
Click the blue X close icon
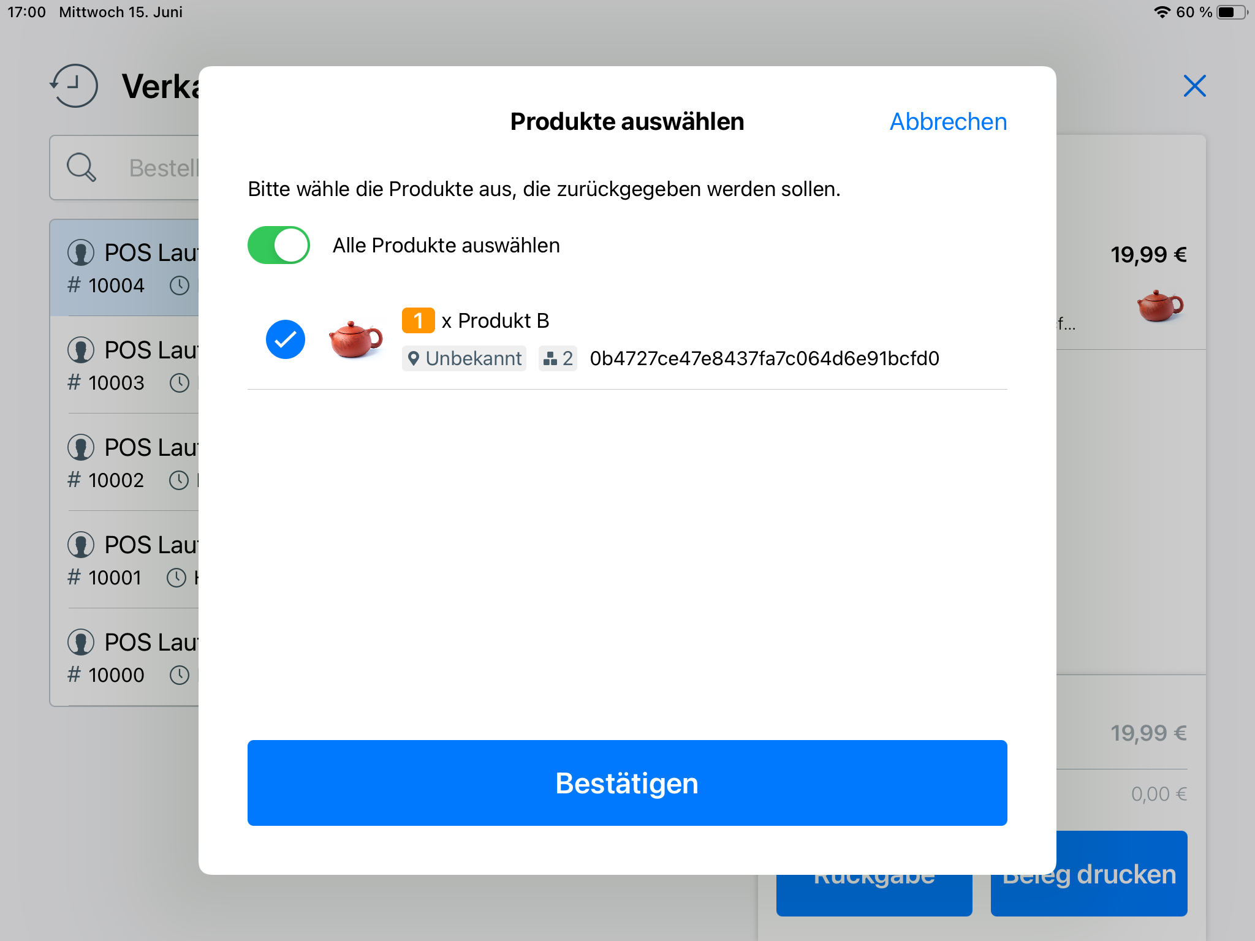click(1194, 86)
